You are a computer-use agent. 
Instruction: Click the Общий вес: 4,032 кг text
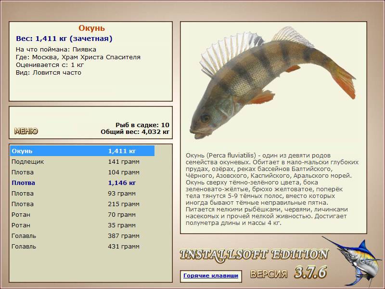135,131
